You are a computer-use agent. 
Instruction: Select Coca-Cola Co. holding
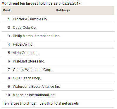(x=25, y=28)
